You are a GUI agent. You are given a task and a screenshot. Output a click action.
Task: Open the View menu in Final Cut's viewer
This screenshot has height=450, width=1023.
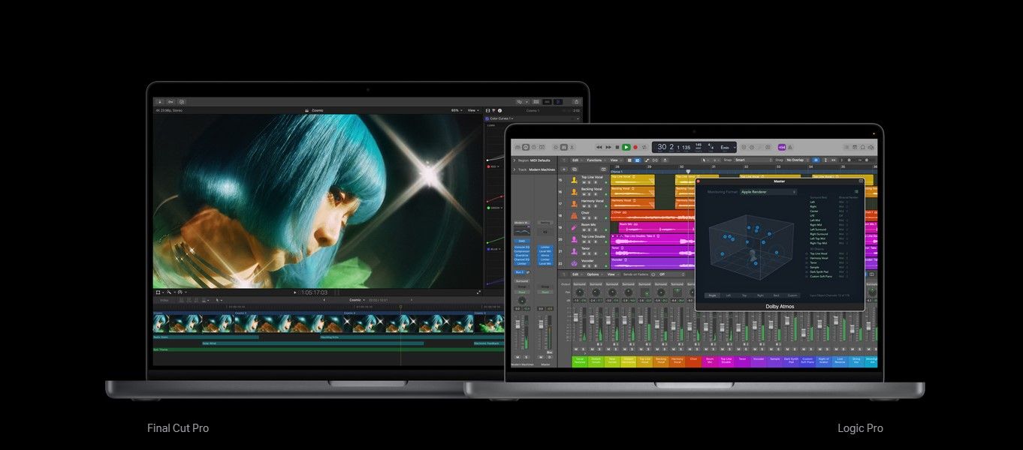[x=472, y=109]
